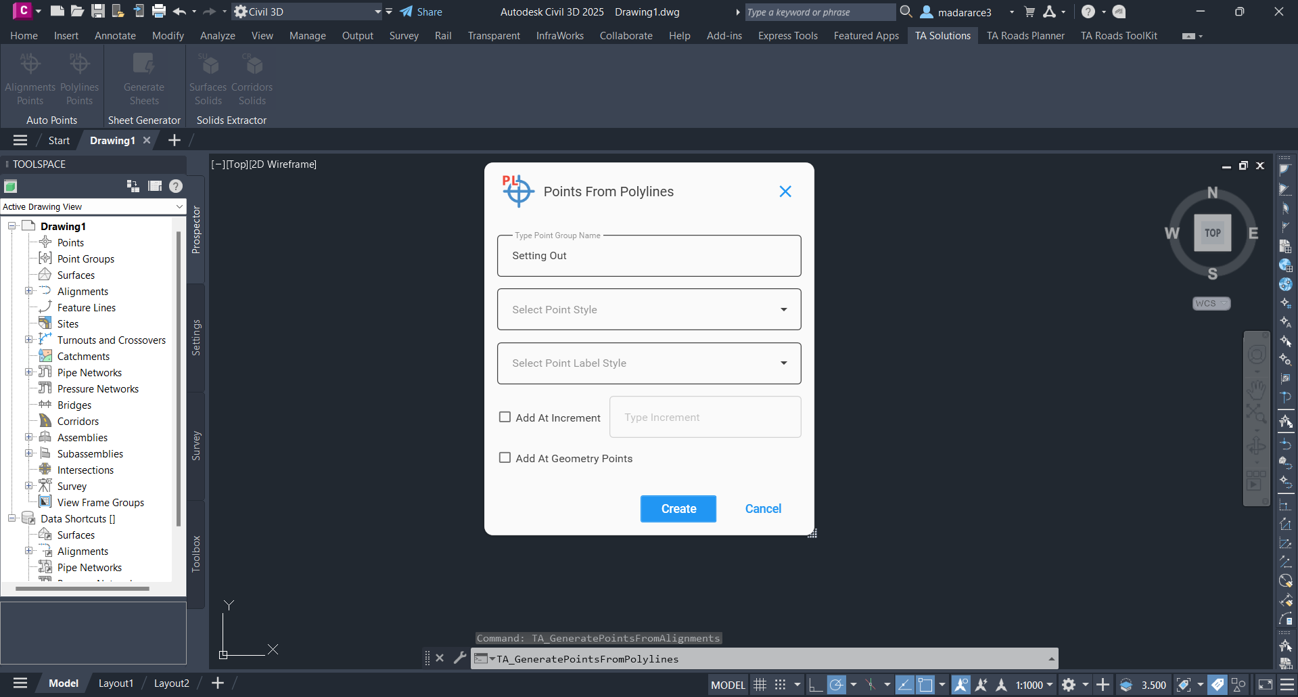This screenshot has height=697, width=1298.
Task: Click the workspace switching gear in status bar
Action: pyautogui.click(x=1069, y=685)
